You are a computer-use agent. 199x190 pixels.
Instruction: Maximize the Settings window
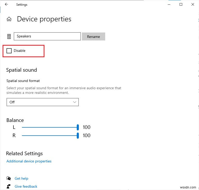(181, 4)
